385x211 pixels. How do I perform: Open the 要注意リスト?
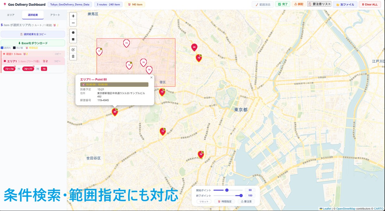click(x=319, y=4)
